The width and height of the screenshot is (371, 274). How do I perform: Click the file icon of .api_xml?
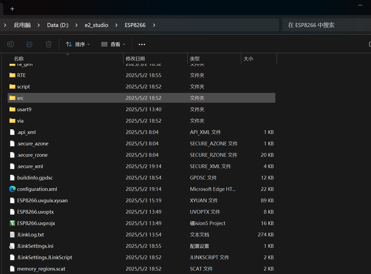click(x=12, y=132)
